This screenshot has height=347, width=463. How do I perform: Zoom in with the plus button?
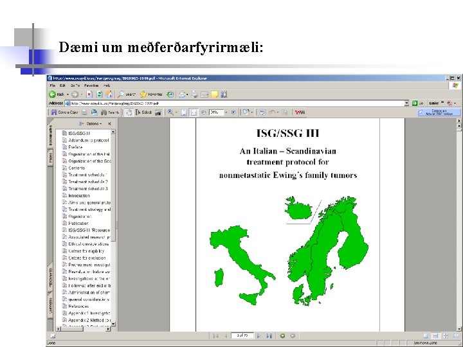point(233,112)
